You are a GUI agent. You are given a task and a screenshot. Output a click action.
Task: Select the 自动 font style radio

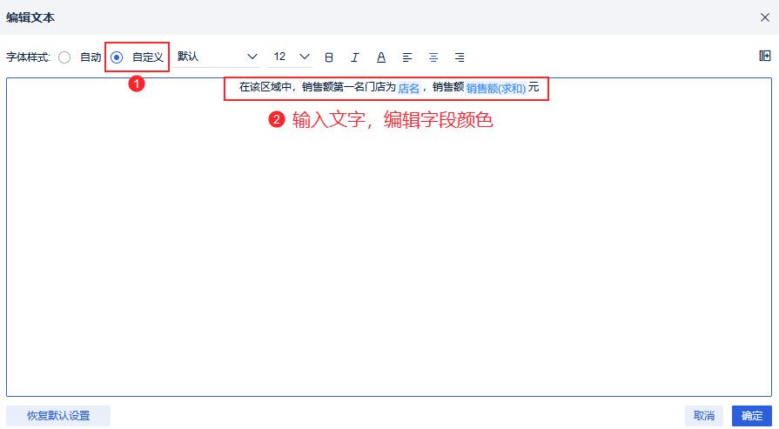pos(64,57)
